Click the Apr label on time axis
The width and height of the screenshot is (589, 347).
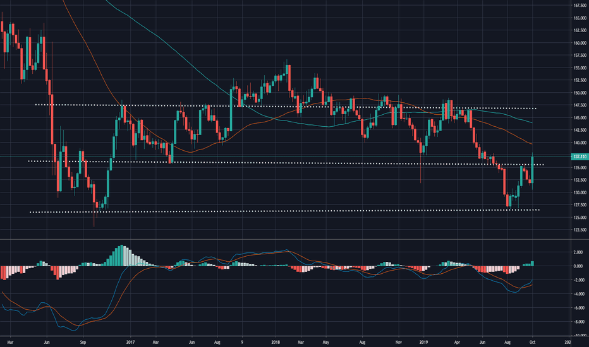(x=457, y=342)
